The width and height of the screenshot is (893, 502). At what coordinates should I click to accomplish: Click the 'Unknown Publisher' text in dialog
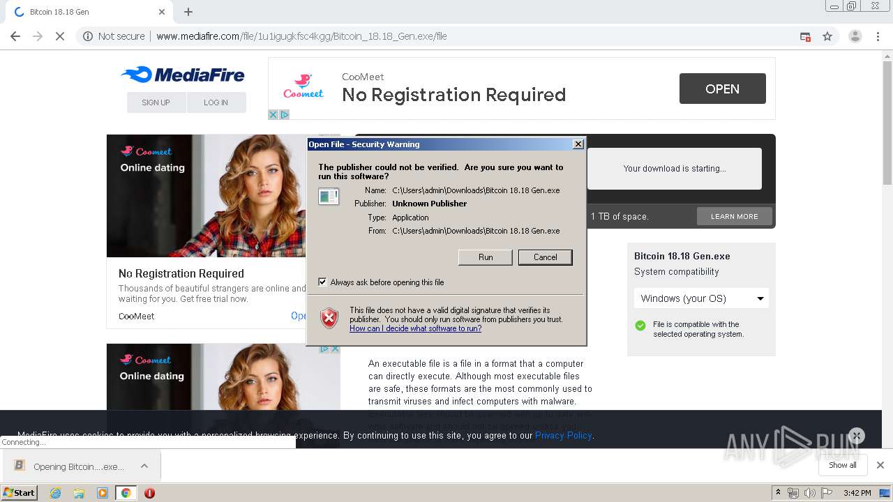[x=429, y=204]
